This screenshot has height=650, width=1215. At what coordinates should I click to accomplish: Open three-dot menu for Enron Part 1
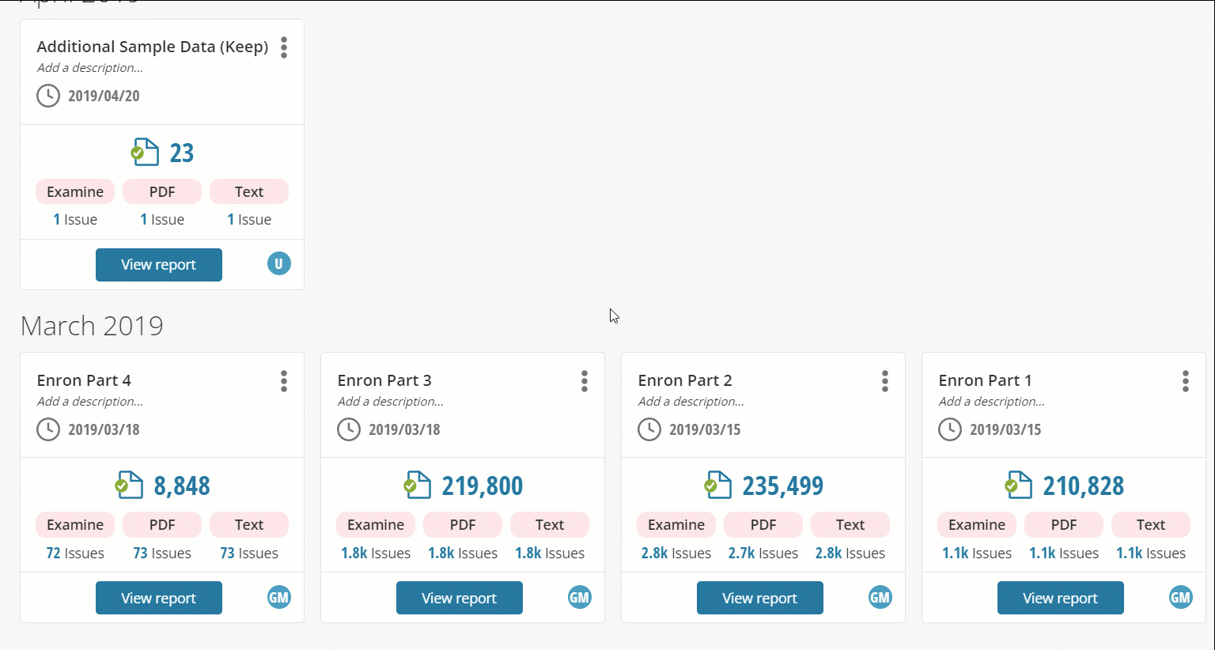[x=1186, y=381]
